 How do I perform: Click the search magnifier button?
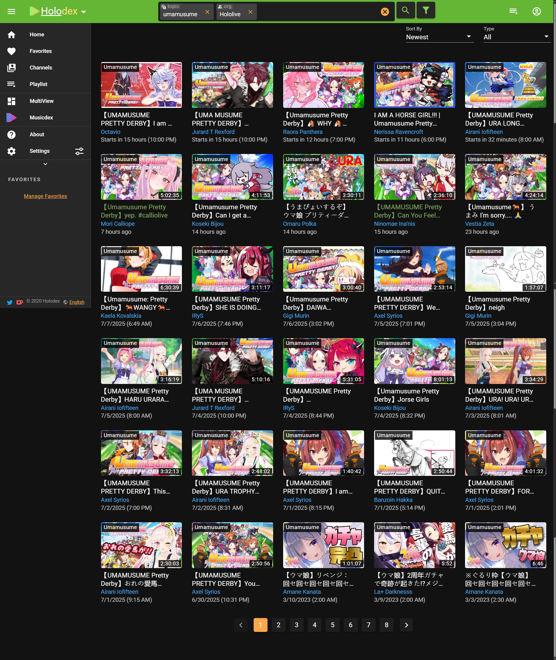click(405, 10)
